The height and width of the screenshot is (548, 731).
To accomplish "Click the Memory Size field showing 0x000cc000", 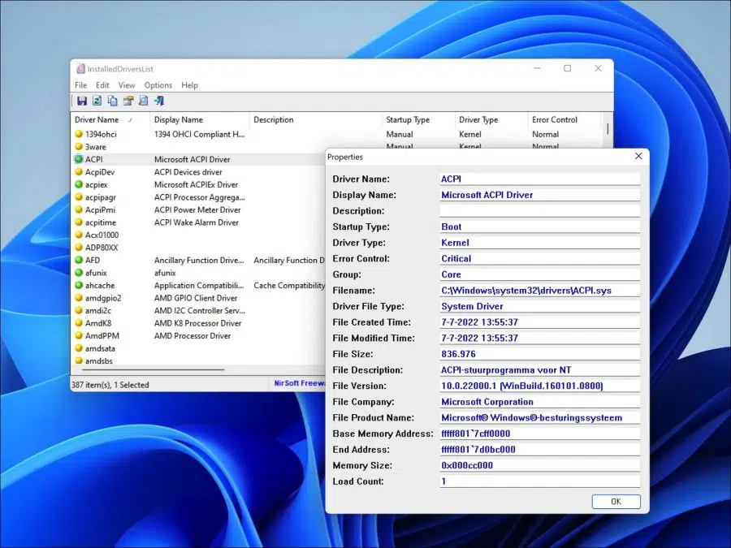I will click(540, 465).
